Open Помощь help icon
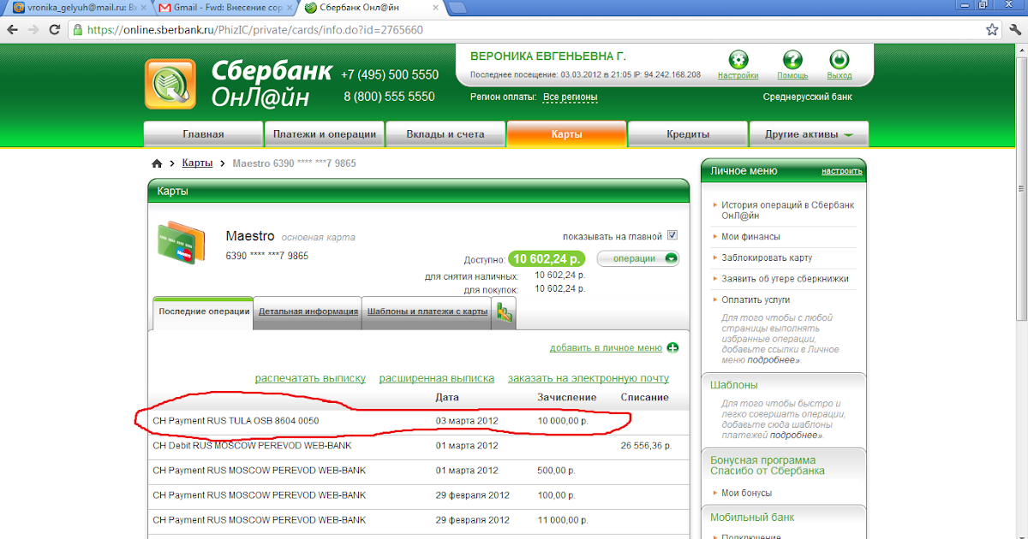Viewport: 1028px width, 539px height. (792, 60)
